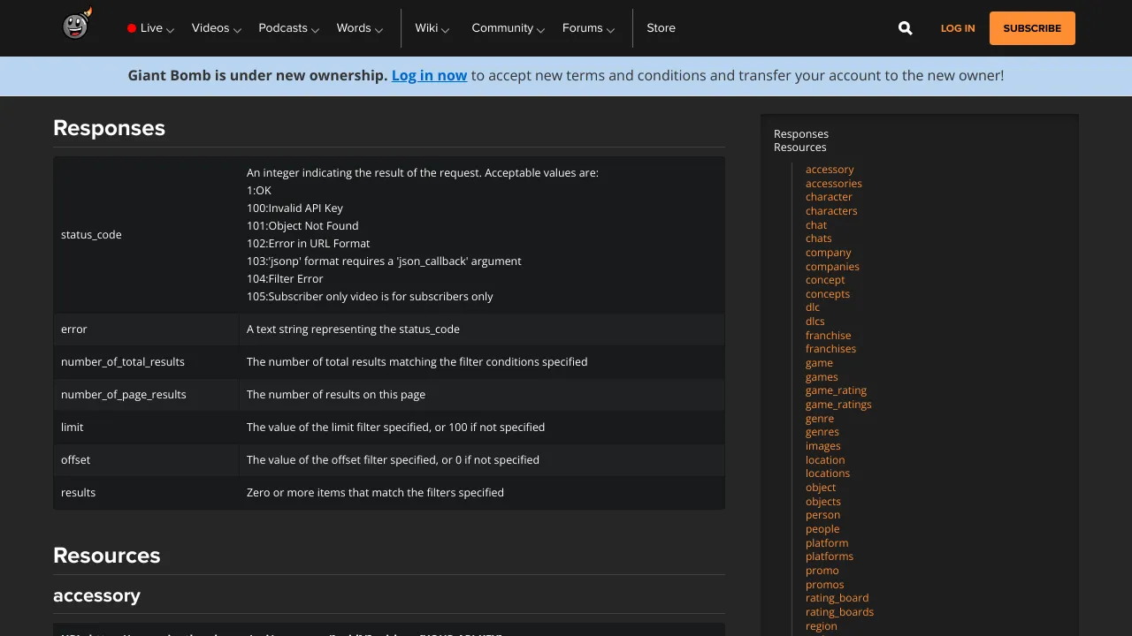Open the search magnifier icon

(905, 28)
